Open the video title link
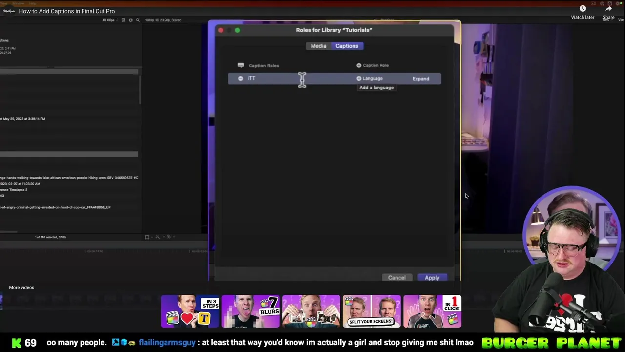The image size is (625, 352). tap(67, 11)
